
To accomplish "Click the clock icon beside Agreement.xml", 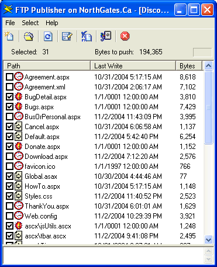I will pyautogui.click(x=19, y=86).
